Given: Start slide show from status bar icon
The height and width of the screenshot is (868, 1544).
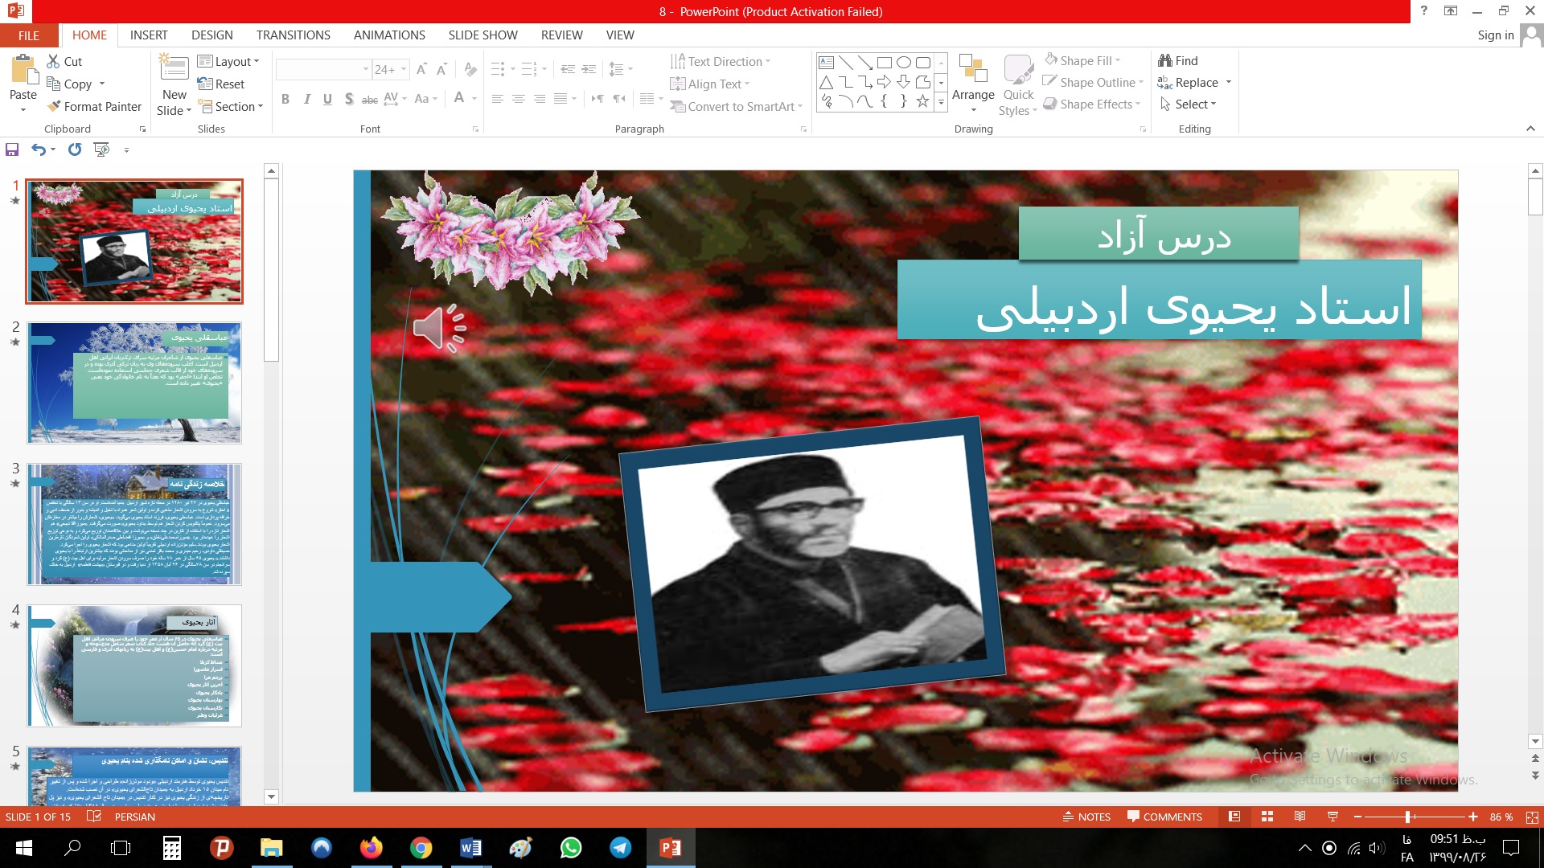Looking at the screenshot, I should (1333, 817).
